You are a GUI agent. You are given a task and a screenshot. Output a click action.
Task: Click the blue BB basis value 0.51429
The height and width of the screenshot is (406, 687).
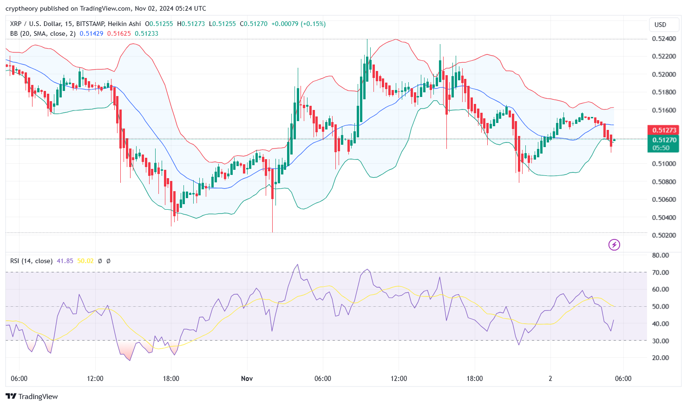pyautogui.click(x=92, y=33)
